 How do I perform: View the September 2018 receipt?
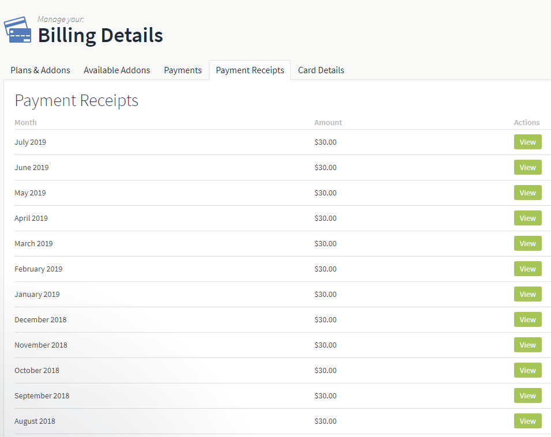527,395
